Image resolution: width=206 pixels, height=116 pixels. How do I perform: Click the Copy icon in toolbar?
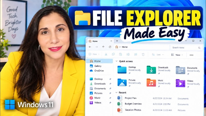(113, 54)
